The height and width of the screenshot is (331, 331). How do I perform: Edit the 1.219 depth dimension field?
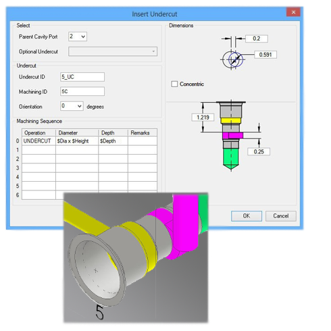[x=203, y=118]
